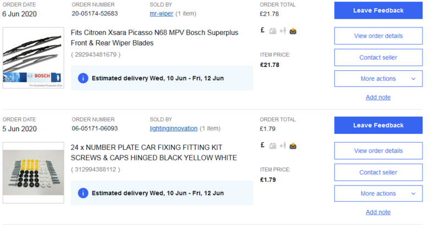Expand More actions for the number plate kit order
Image resolution: width=440 pixels, height=225 pixels.
[x=378, y=193]
